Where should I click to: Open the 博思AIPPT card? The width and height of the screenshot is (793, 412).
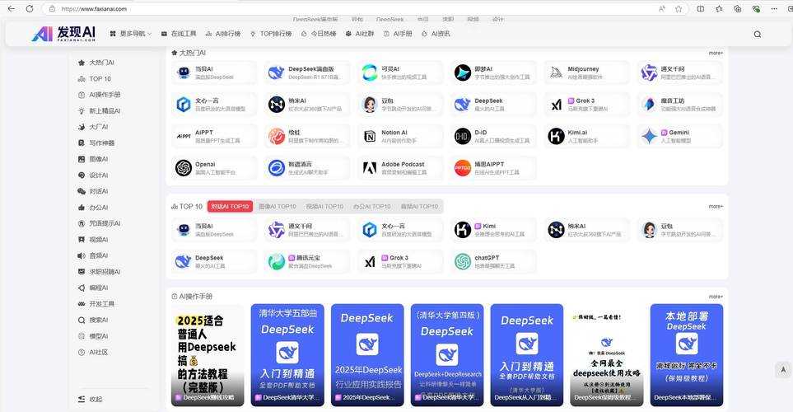[493, 168]
